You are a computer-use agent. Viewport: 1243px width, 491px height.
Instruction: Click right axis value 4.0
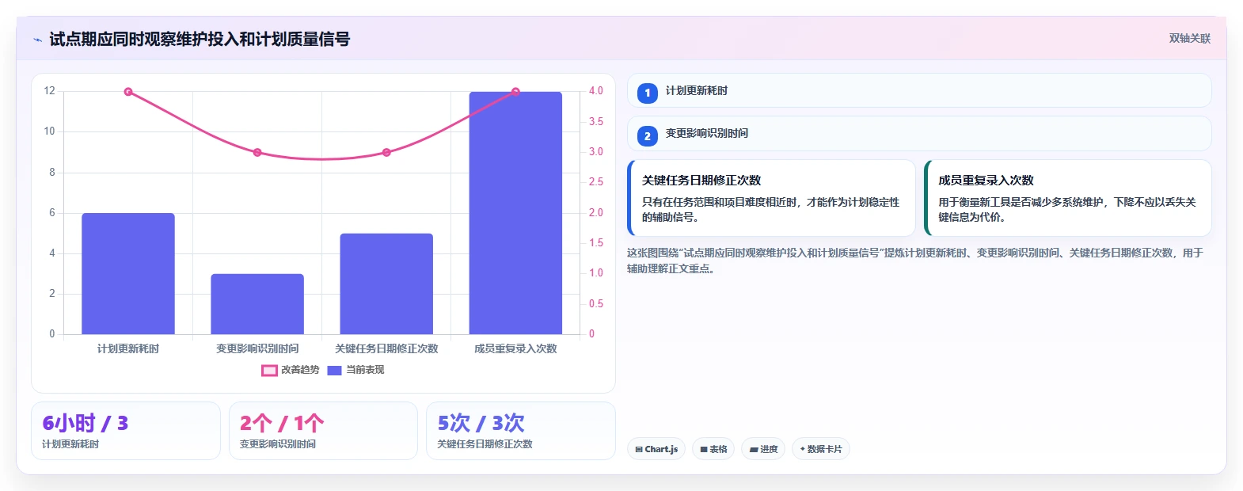[x=596, y=91]
